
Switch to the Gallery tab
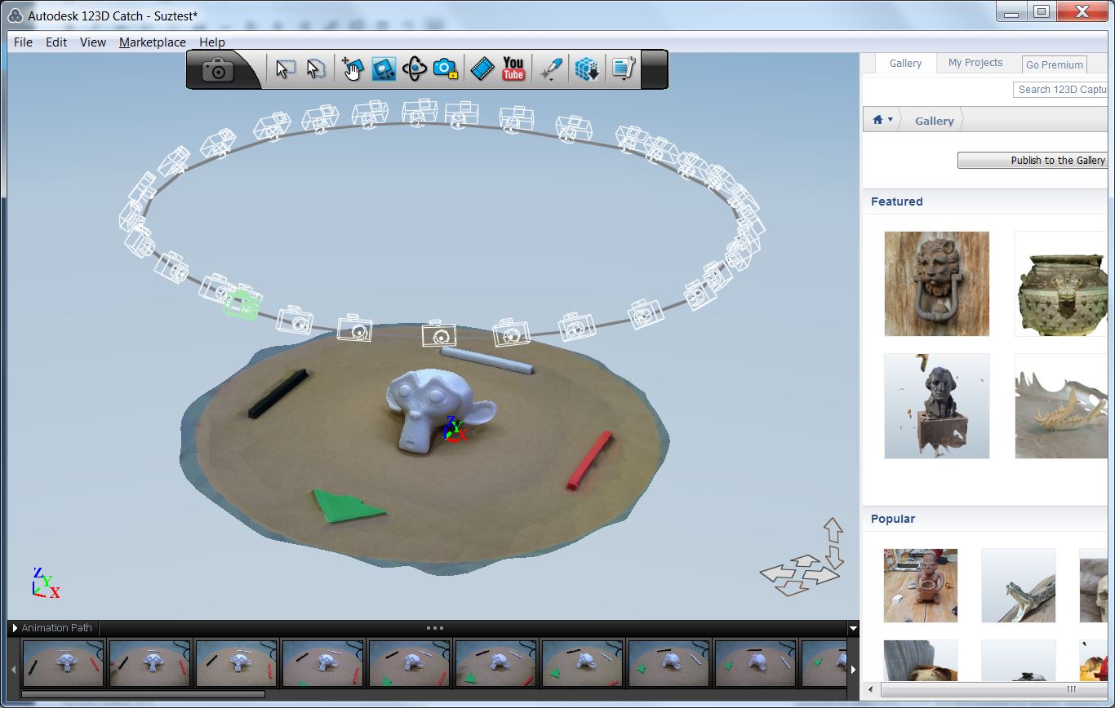pyautogui.click(x=905, y=64)
